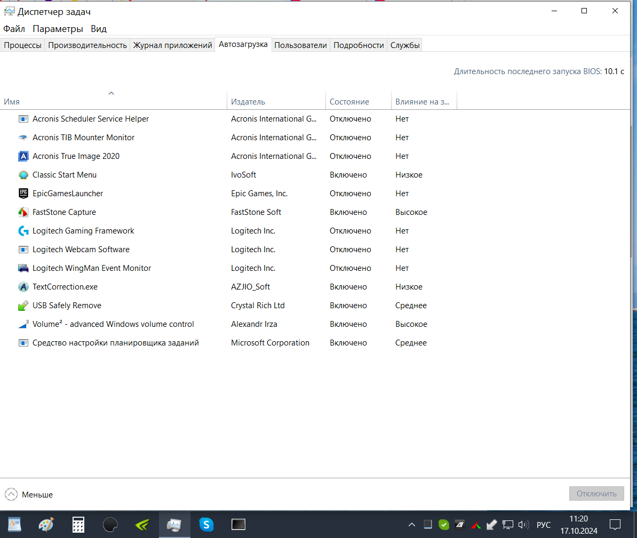Screen dimensions: 637x538
Task: Click the Task Manager title bar icon
Action: pos(9,11)
